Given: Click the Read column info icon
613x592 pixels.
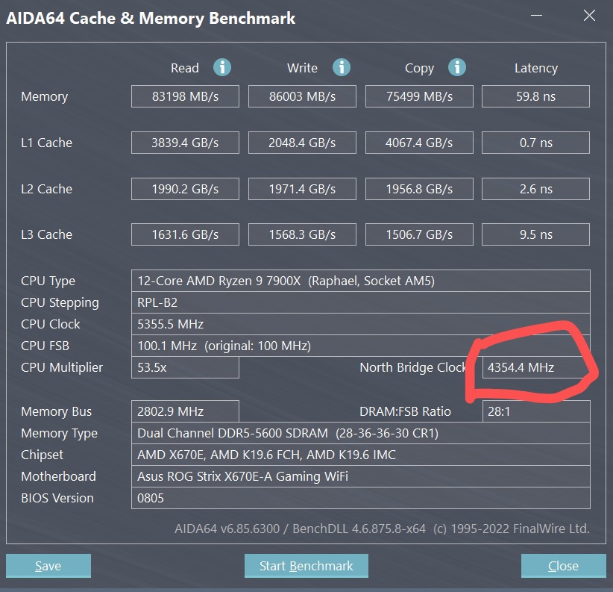Looking at the screenshot, I should [222, 67].
